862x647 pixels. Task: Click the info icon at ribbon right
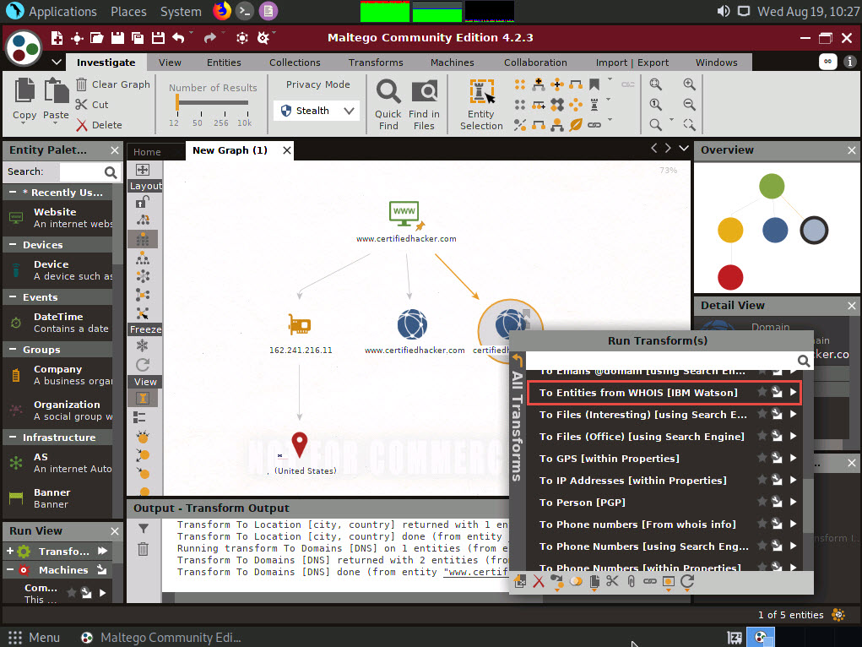point(850,62)
